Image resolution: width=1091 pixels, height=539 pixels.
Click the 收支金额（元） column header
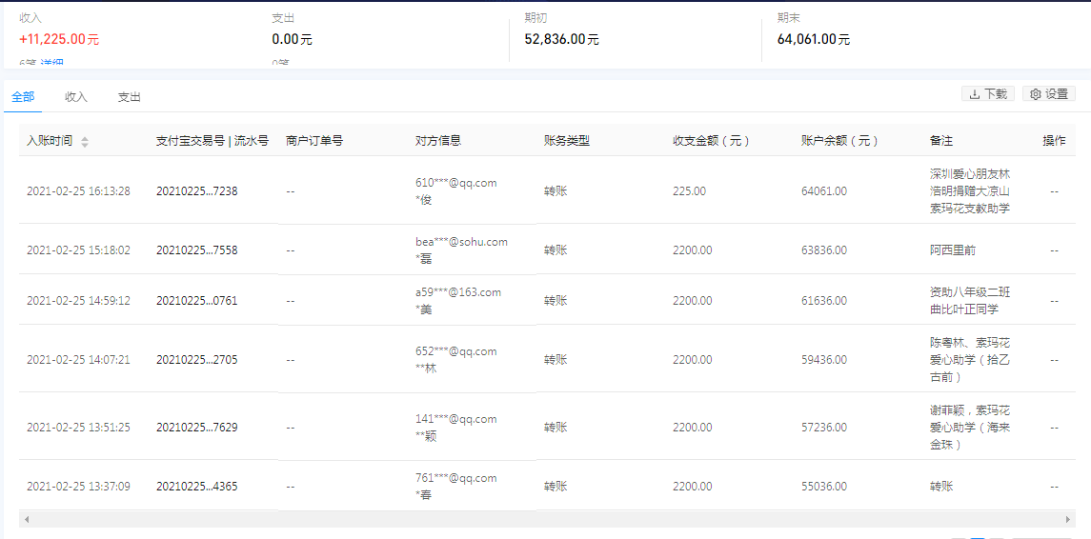coord(711,141)
